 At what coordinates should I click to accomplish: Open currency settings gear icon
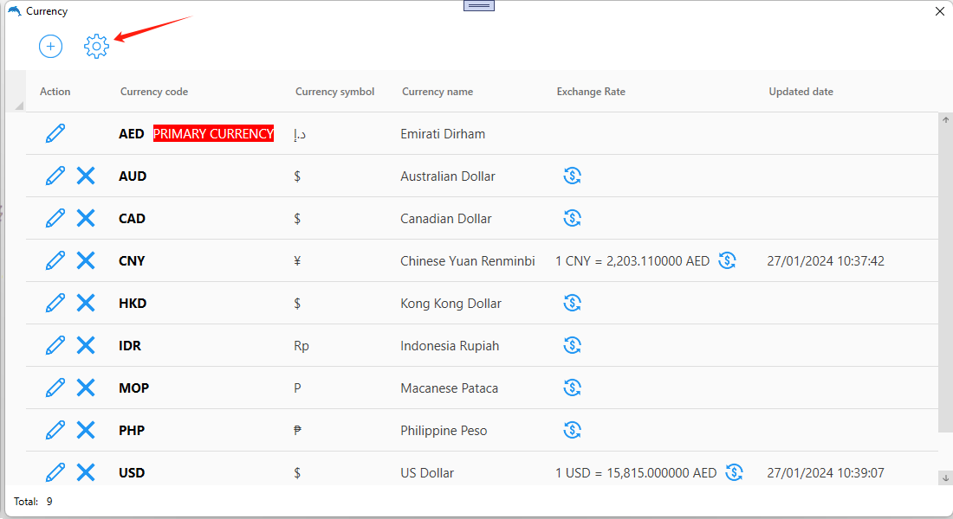click(x=96, y=46)
